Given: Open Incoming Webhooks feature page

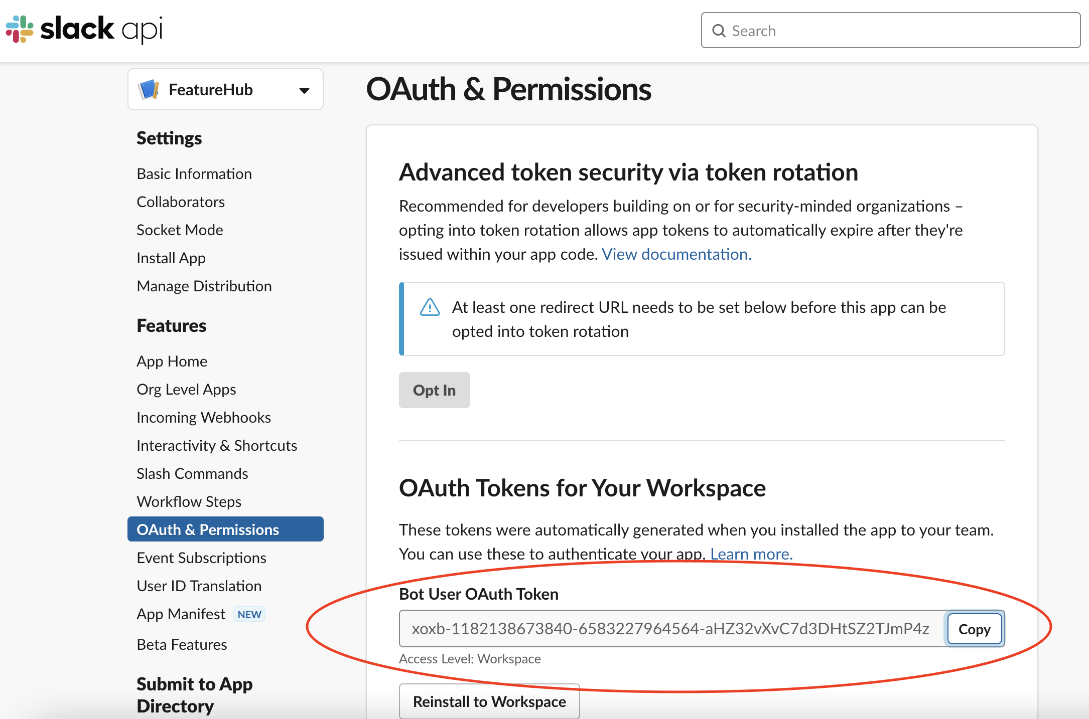Looking at the screenshot, I should point(203,418).
